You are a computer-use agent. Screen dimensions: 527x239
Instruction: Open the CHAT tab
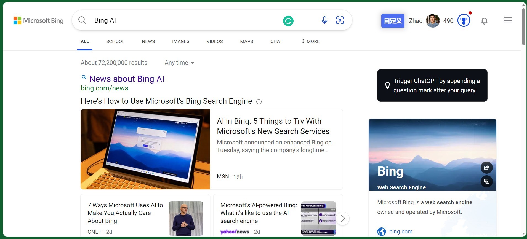pyautogui.click(x=276, y=41)
